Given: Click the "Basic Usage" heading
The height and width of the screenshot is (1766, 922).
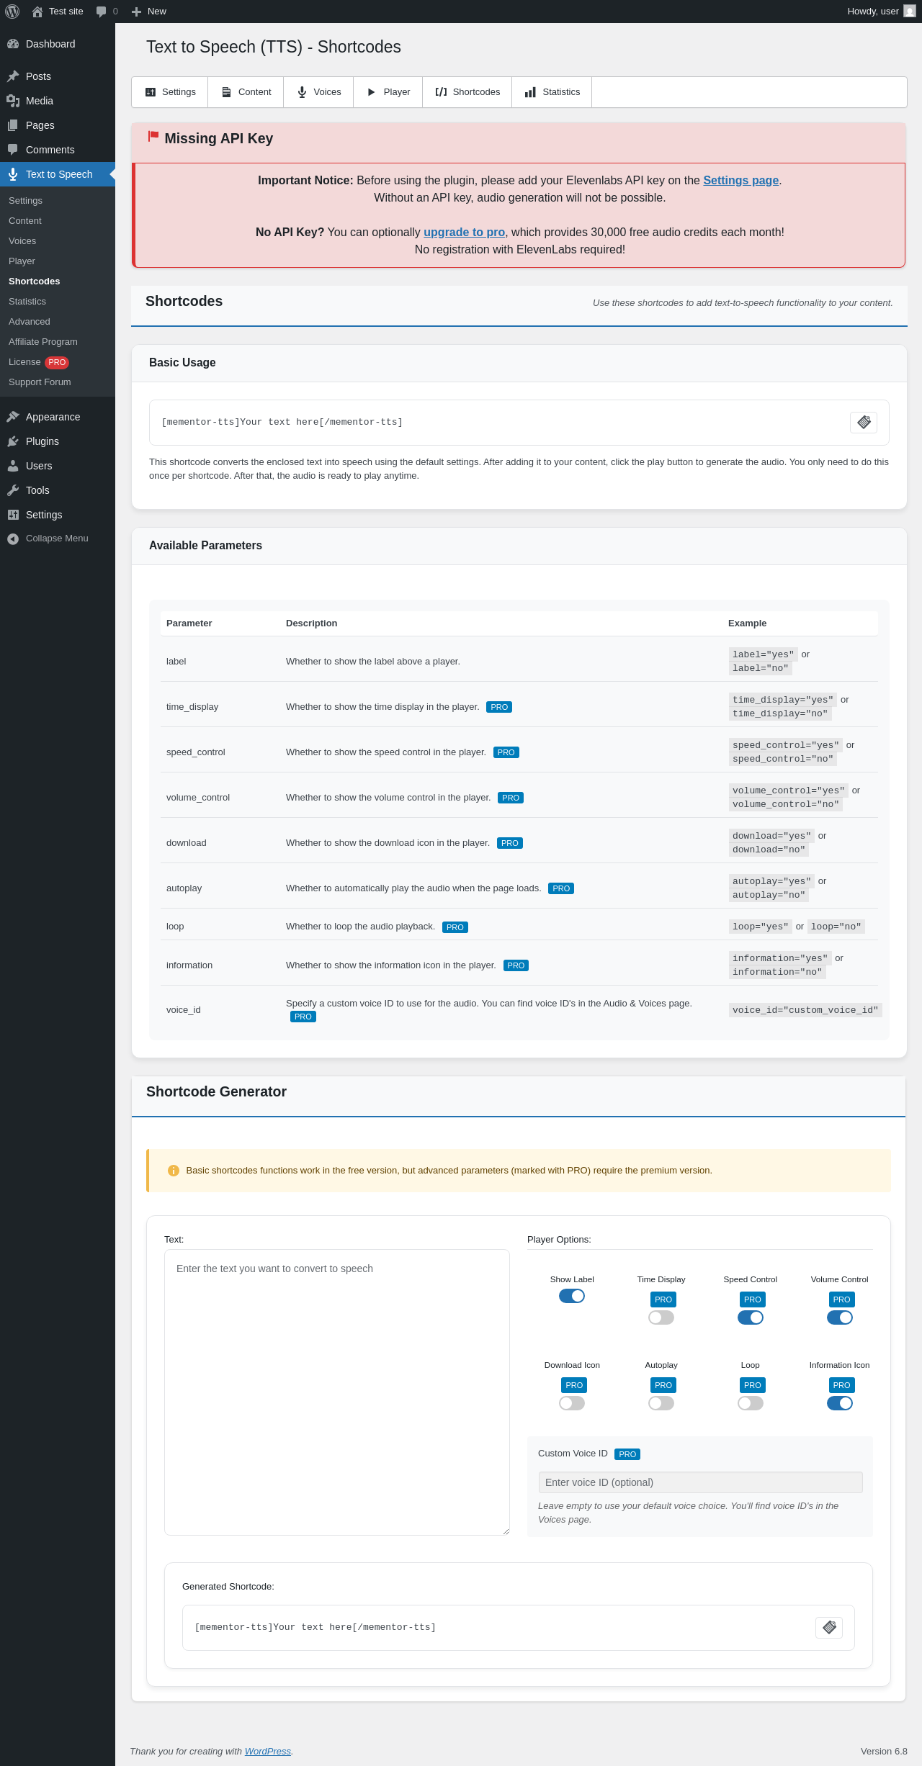Looking at the screenshot, I should coord(182,363).
